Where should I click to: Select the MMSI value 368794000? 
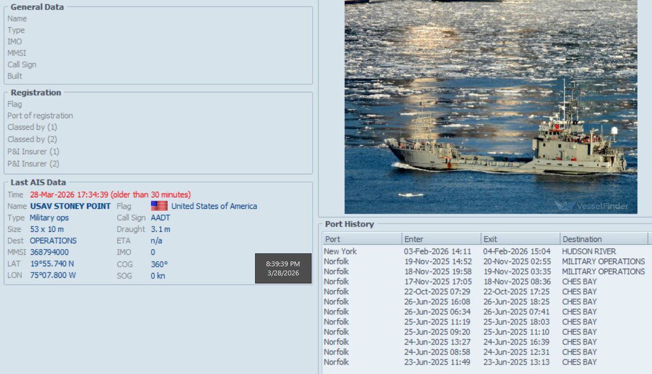49,252
